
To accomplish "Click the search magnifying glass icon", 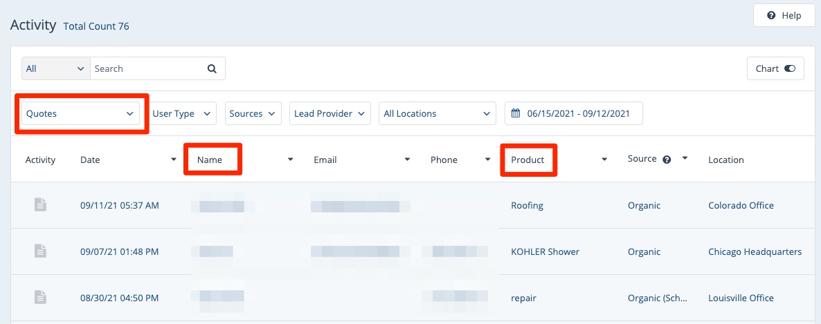I will (x=212, y=69).
